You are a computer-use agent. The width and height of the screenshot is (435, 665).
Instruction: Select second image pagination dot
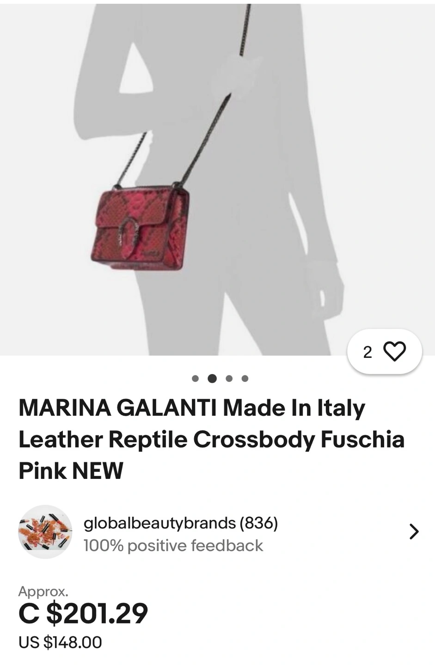[x=212, y=379]
